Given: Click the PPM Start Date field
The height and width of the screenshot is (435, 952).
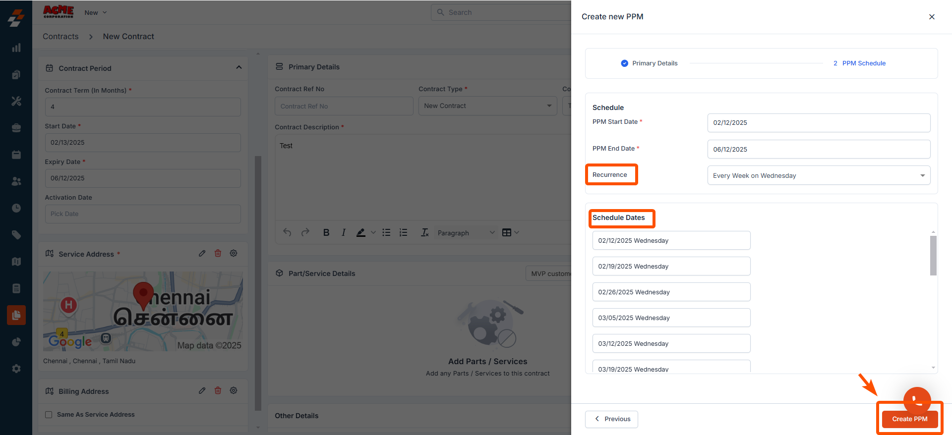Looking at the screenshot, I should [819, 123].
